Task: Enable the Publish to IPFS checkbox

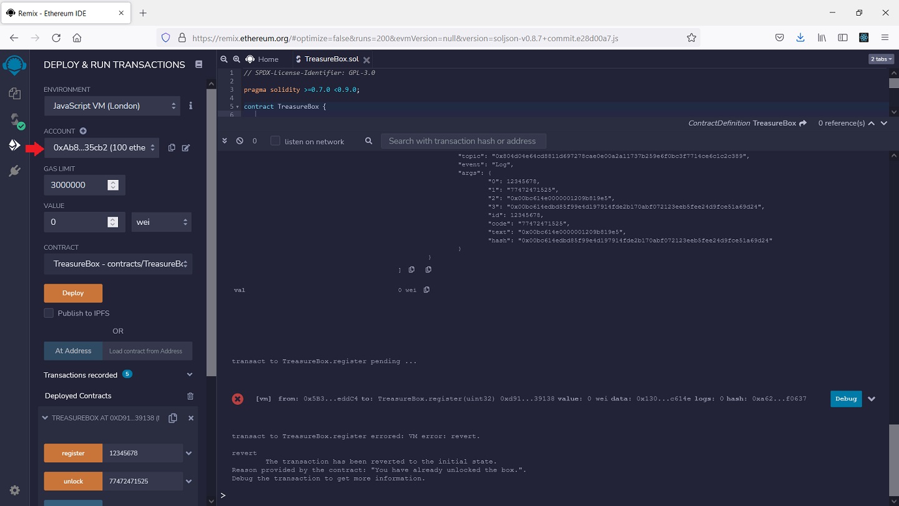Action: (49, 313)
